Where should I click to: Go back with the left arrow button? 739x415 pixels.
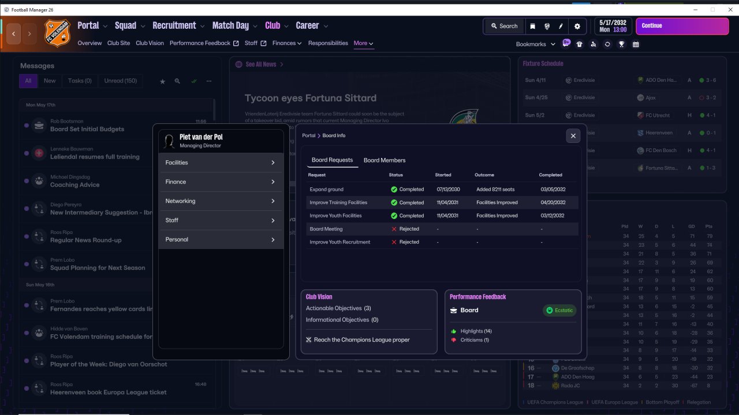click(x=14, y=34)
